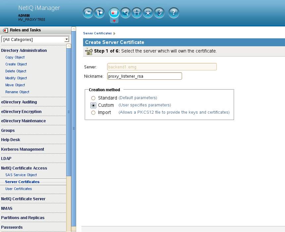285x232 pixels.
Task: Expand the eDirectory Encryption role
Action: click(x=21, y=112)
